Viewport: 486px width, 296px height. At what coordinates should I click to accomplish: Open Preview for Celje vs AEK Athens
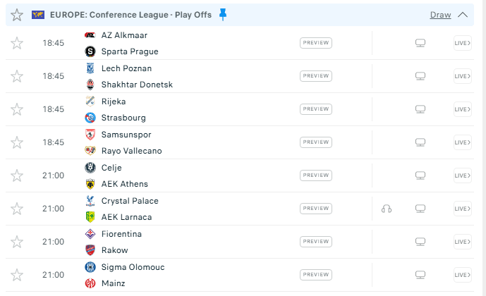point(315,175)
